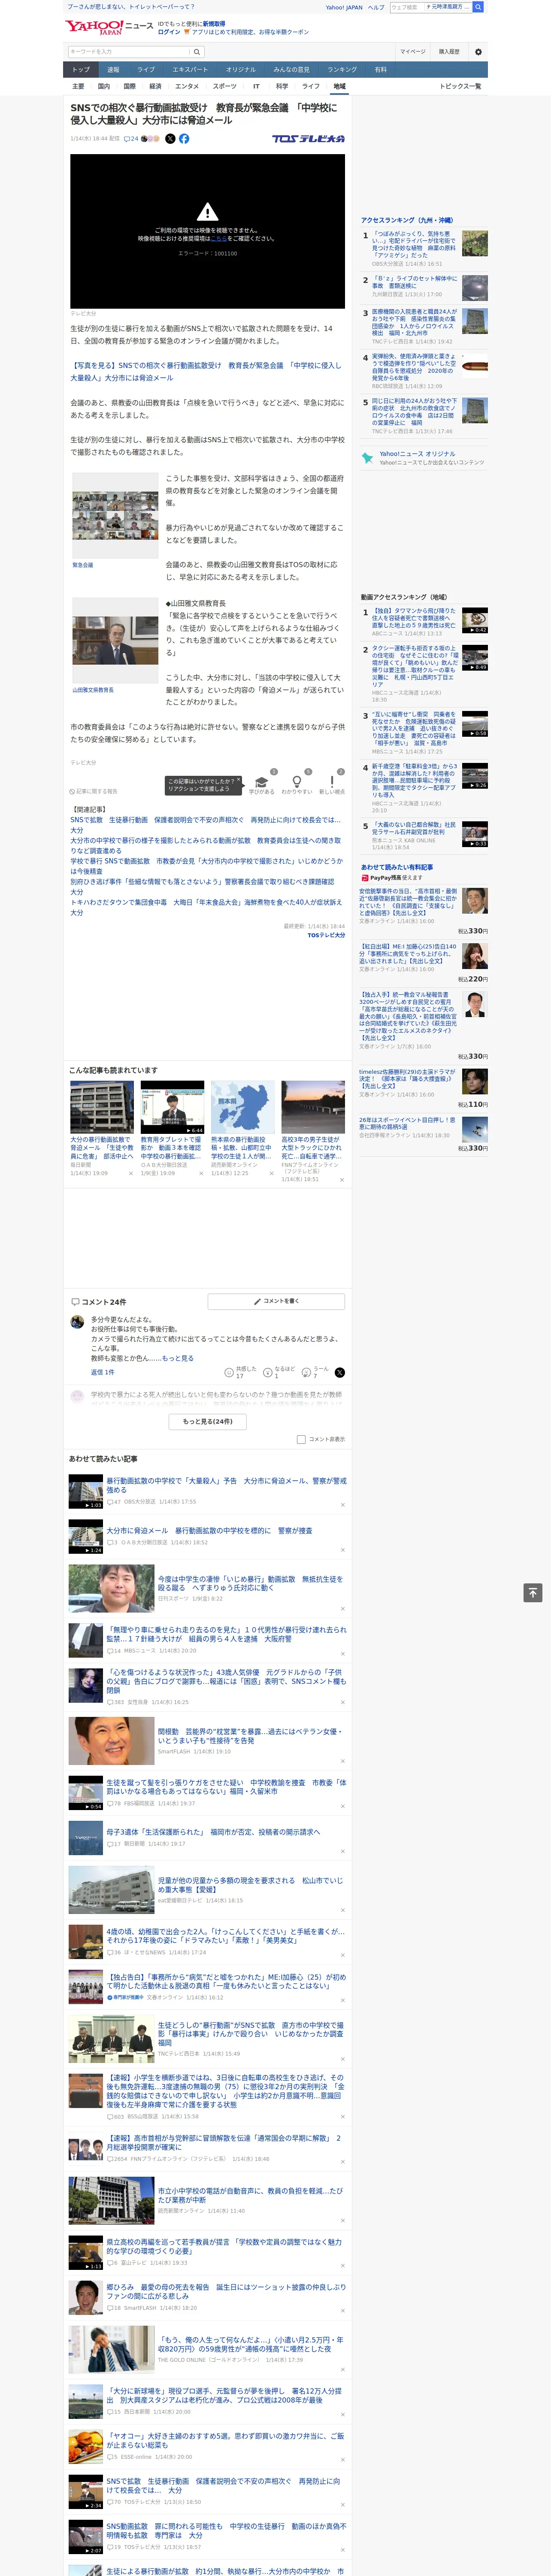Select the 地域 category tab

pos(339,86)
